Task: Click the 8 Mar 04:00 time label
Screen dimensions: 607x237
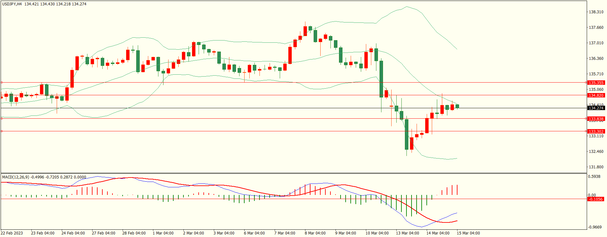Action: pos(315,233)
